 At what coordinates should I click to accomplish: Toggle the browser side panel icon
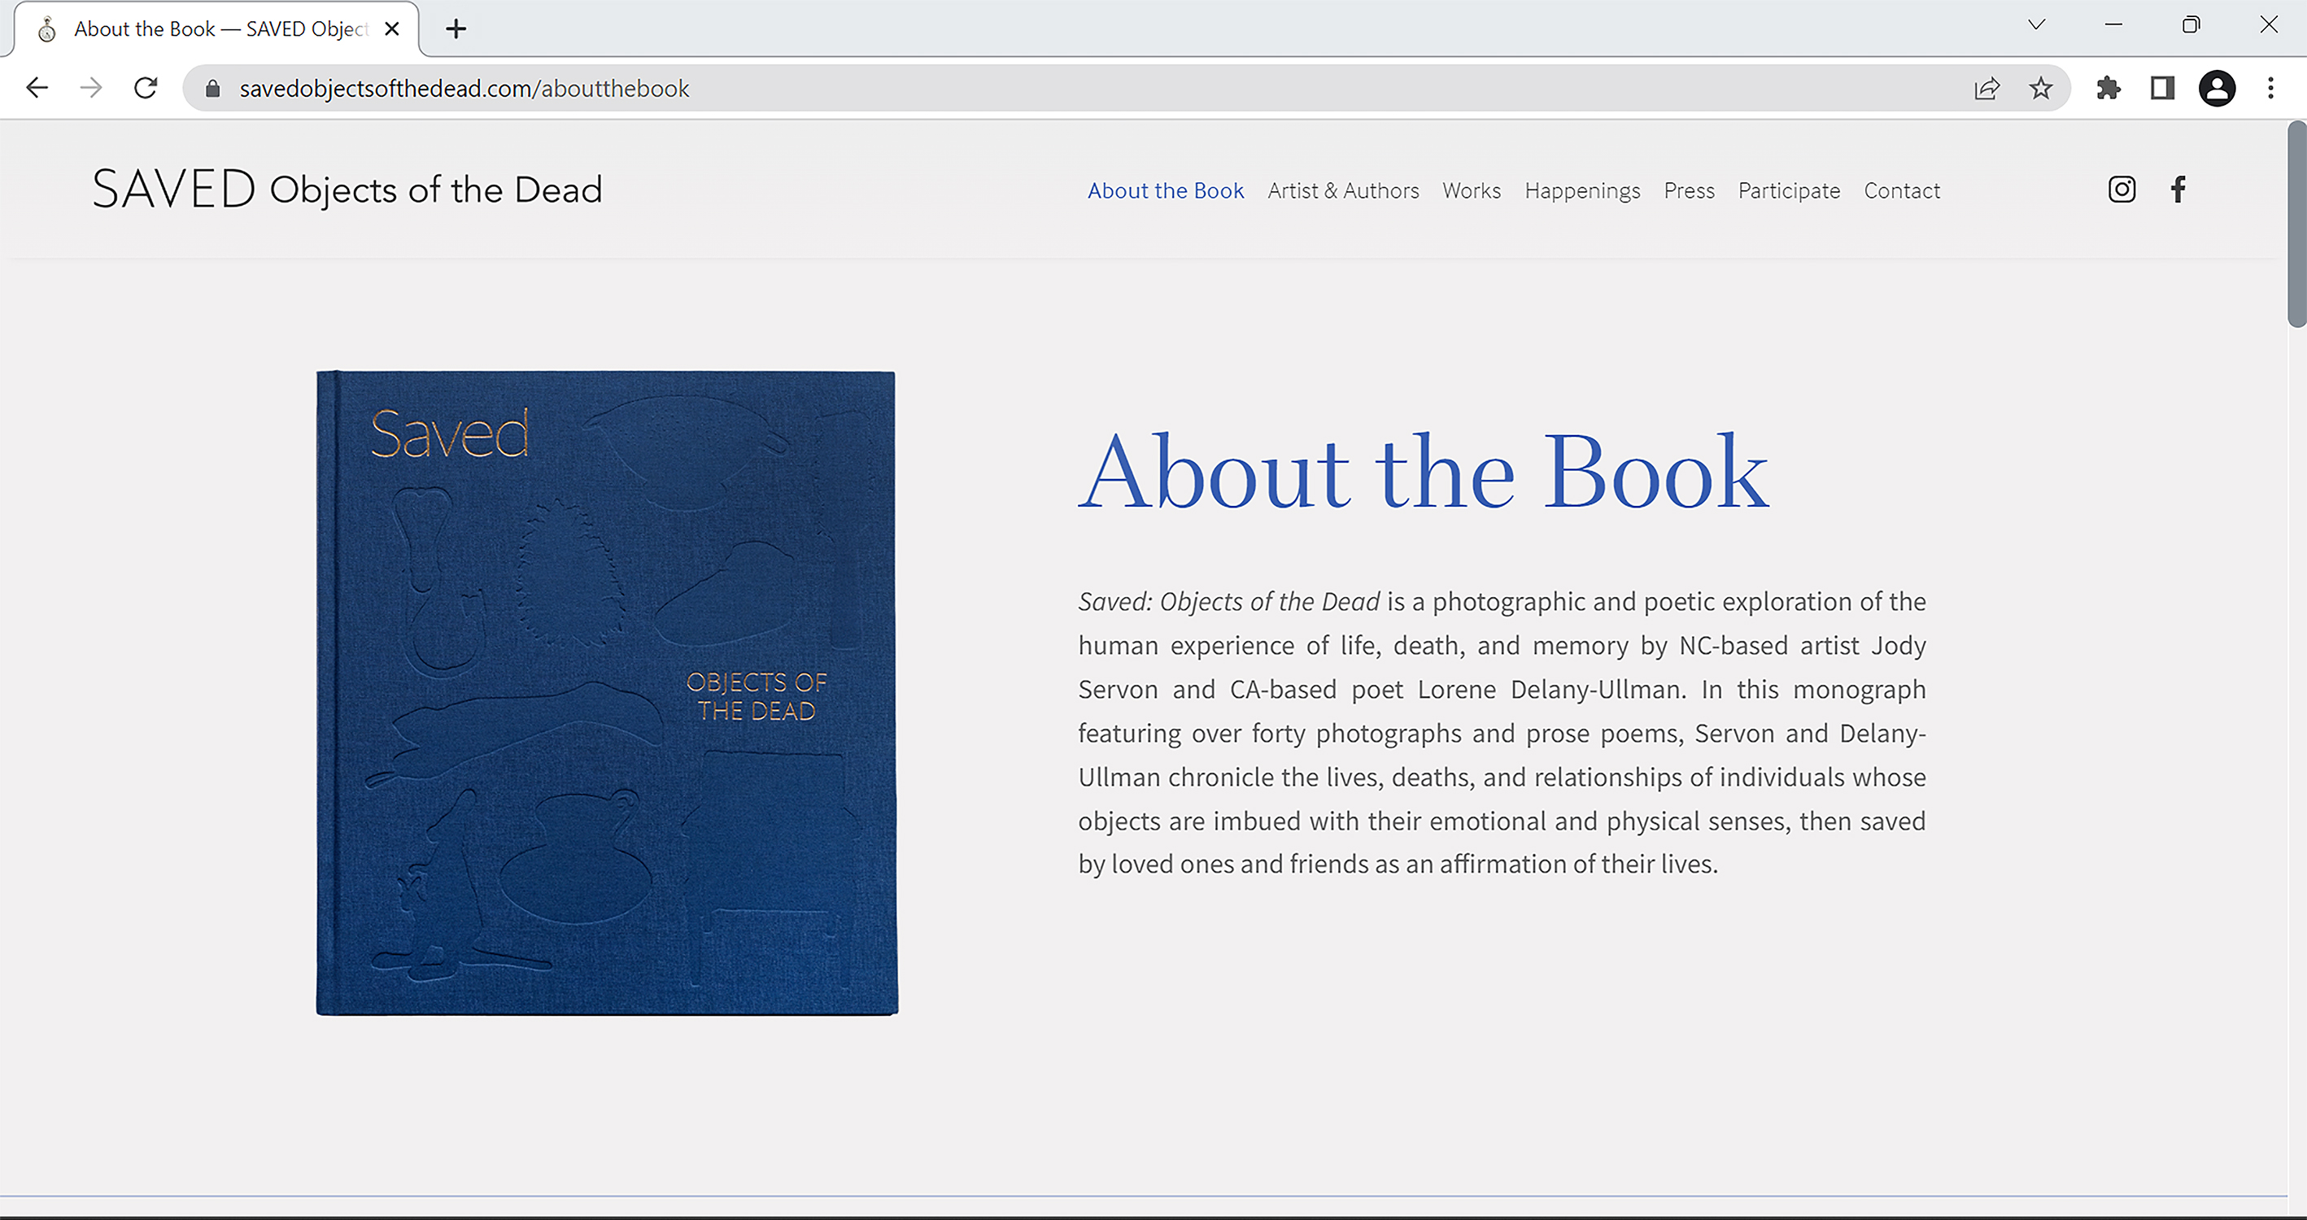pyautogui.click(x=2162, y=89)
